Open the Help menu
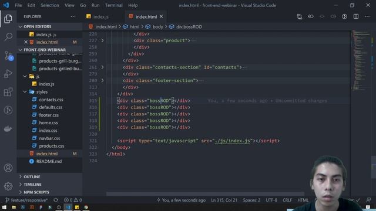The height and width of the screenshot is (211, 376). 133,5
